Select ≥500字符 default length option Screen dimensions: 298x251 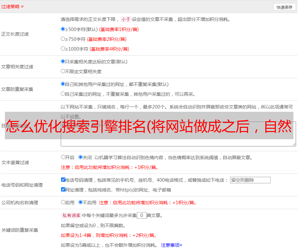tap(63, 29)
